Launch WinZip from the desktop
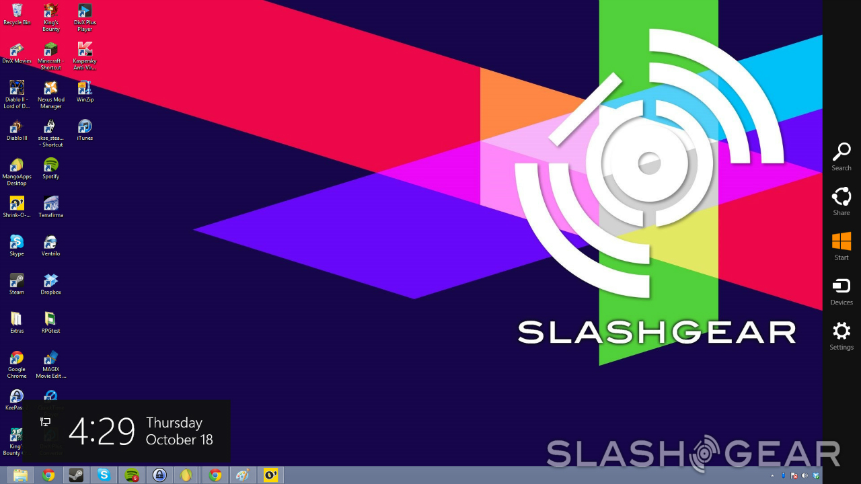This screenshot has width=861, height=484. (85, 91)
